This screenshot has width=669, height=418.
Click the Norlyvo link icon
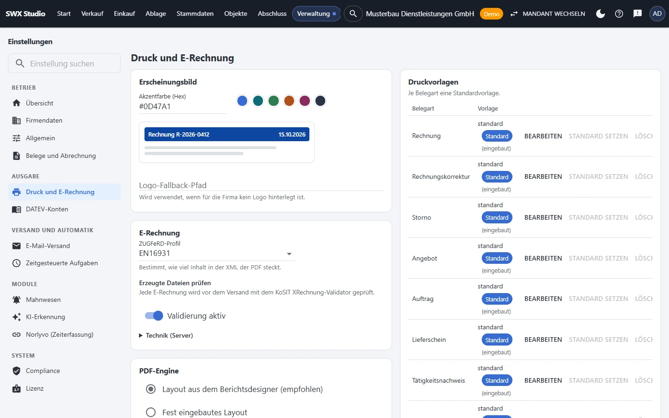click(17, 334)
